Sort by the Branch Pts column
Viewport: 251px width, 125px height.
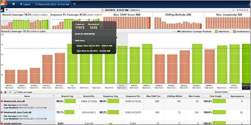(89, 96)
